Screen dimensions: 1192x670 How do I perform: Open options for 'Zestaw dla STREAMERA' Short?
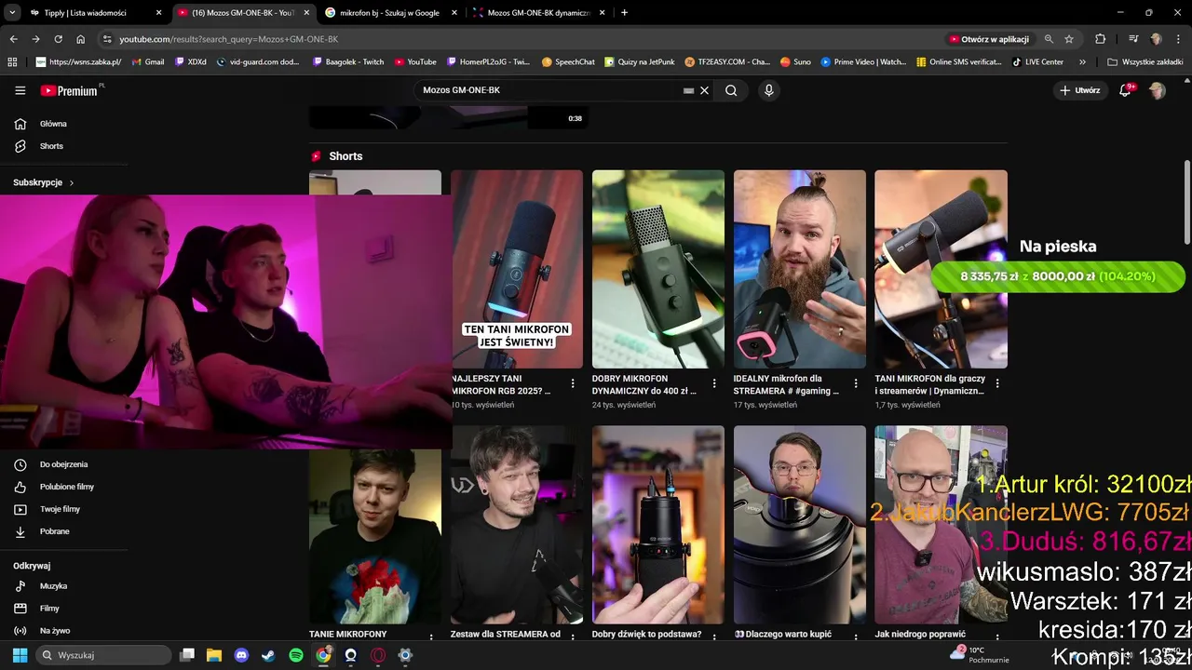tap(573, 637)
